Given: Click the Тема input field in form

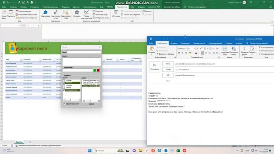Looking at the screenshot, I should coord(84,52).
